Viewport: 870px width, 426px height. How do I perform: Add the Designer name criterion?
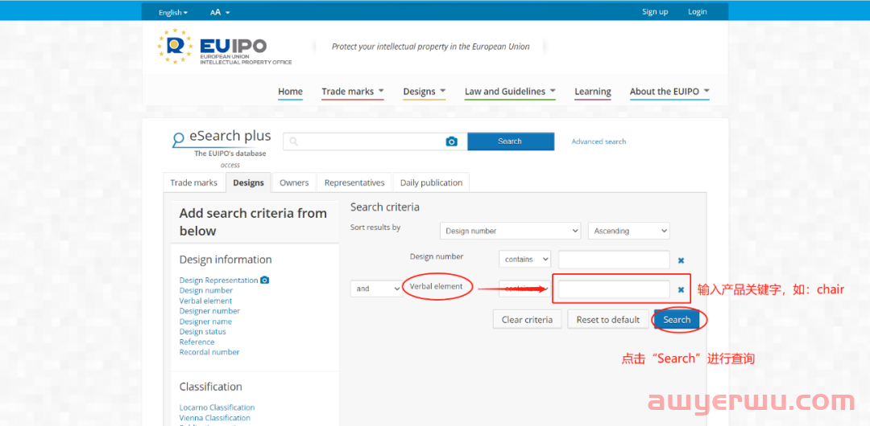point(206,322)
